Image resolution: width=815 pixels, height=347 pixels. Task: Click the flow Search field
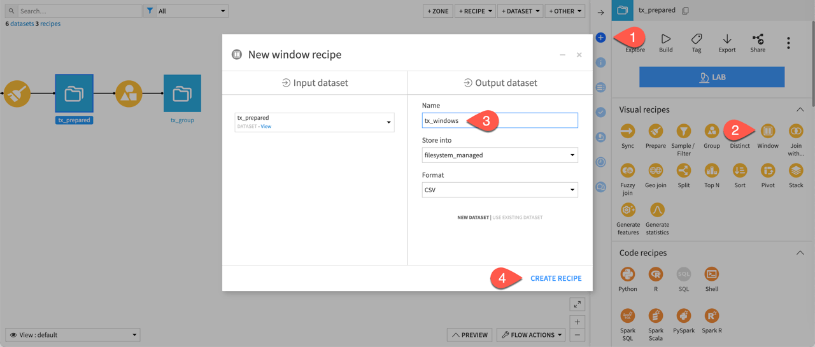point(79,11)
